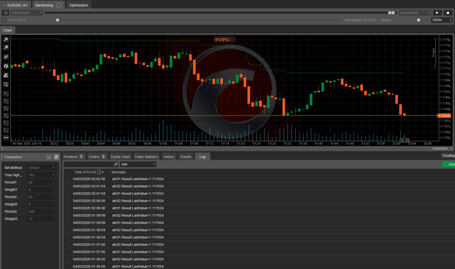This screenshot has width=455, height=269.
Task: Switch chart to m15 timeframe
Action: coord(6,108)
